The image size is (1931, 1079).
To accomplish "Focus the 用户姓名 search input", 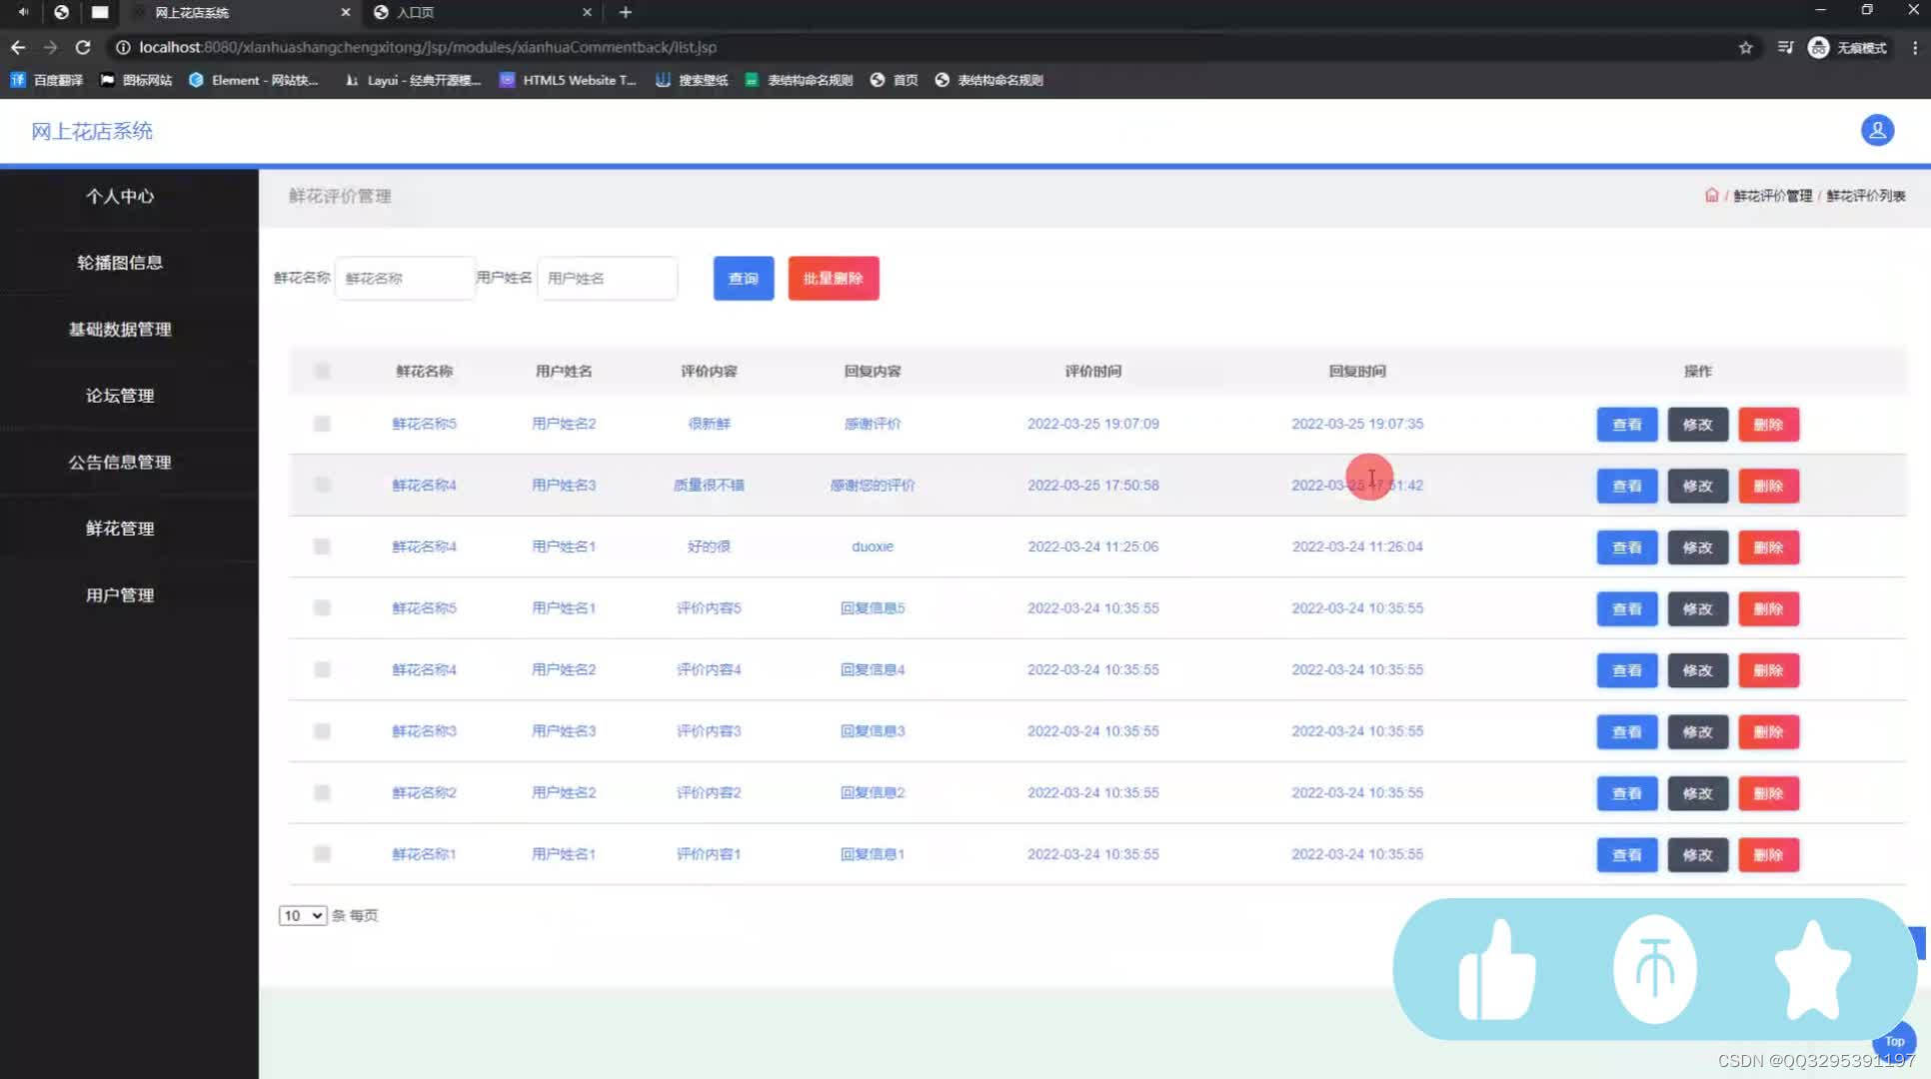I will click(607, 278).
